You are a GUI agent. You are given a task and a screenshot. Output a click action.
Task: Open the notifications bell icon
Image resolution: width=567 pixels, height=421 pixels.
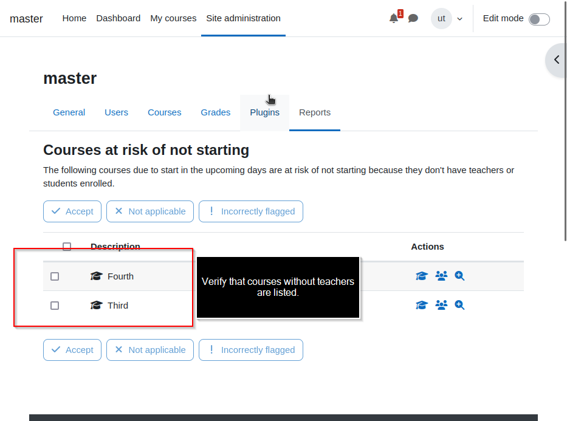(394, 18)
